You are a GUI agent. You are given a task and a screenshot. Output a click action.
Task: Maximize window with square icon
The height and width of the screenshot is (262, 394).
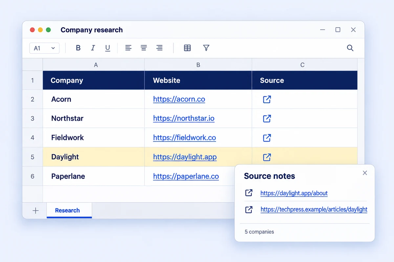(338, 30)
